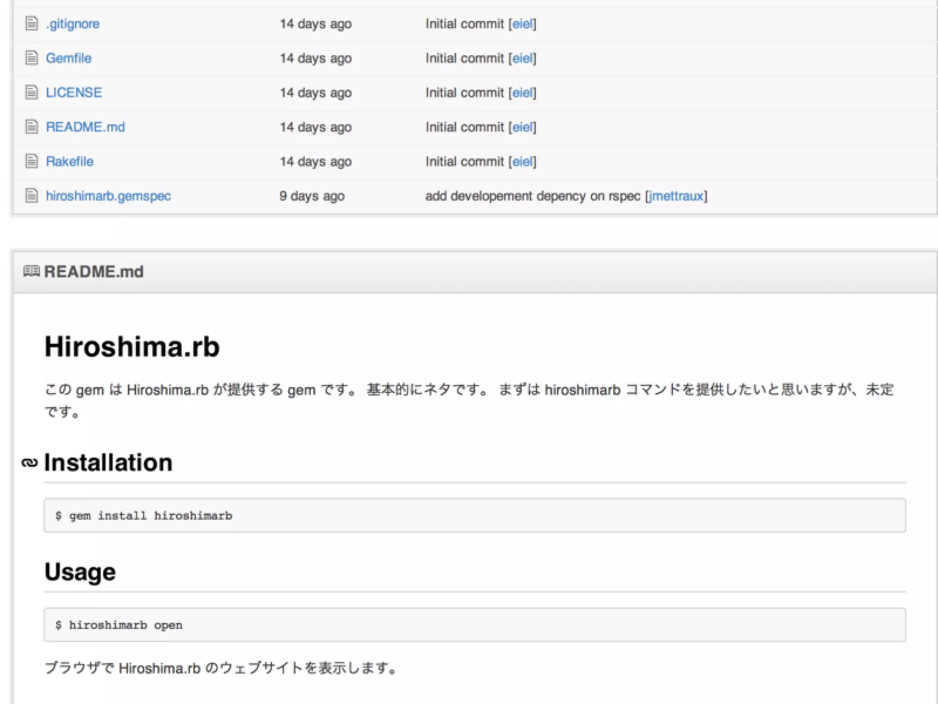Click the file icon beside hiroshimarb.gemspec
Screen dimensions: 938x704
click(x=31, y=196)
